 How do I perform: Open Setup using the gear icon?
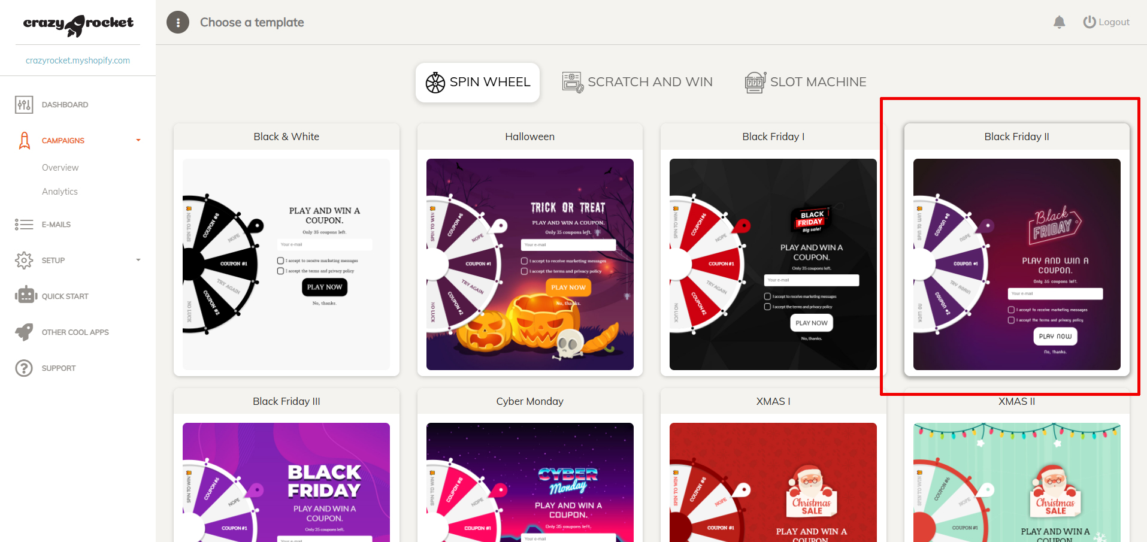(x=24, y=261)
